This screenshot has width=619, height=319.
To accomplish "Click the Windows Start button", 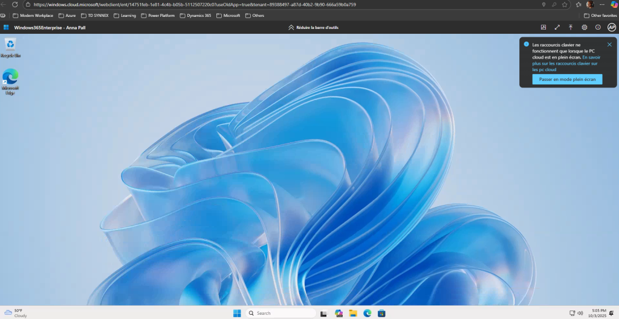I will pyautogui.click(x=237, y=313).
